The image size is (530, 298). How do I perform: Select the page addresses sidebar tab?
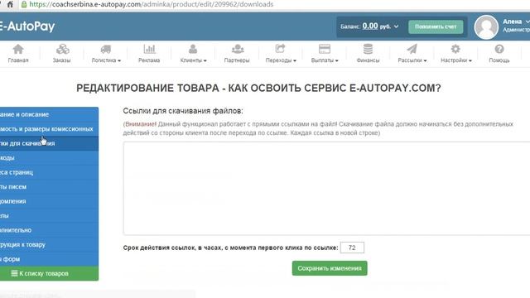49,172
